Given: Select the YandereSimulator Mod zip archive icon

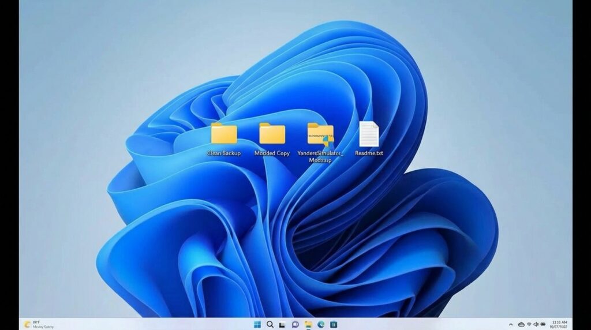Looking at the screenshot, I should coord(320,133).
